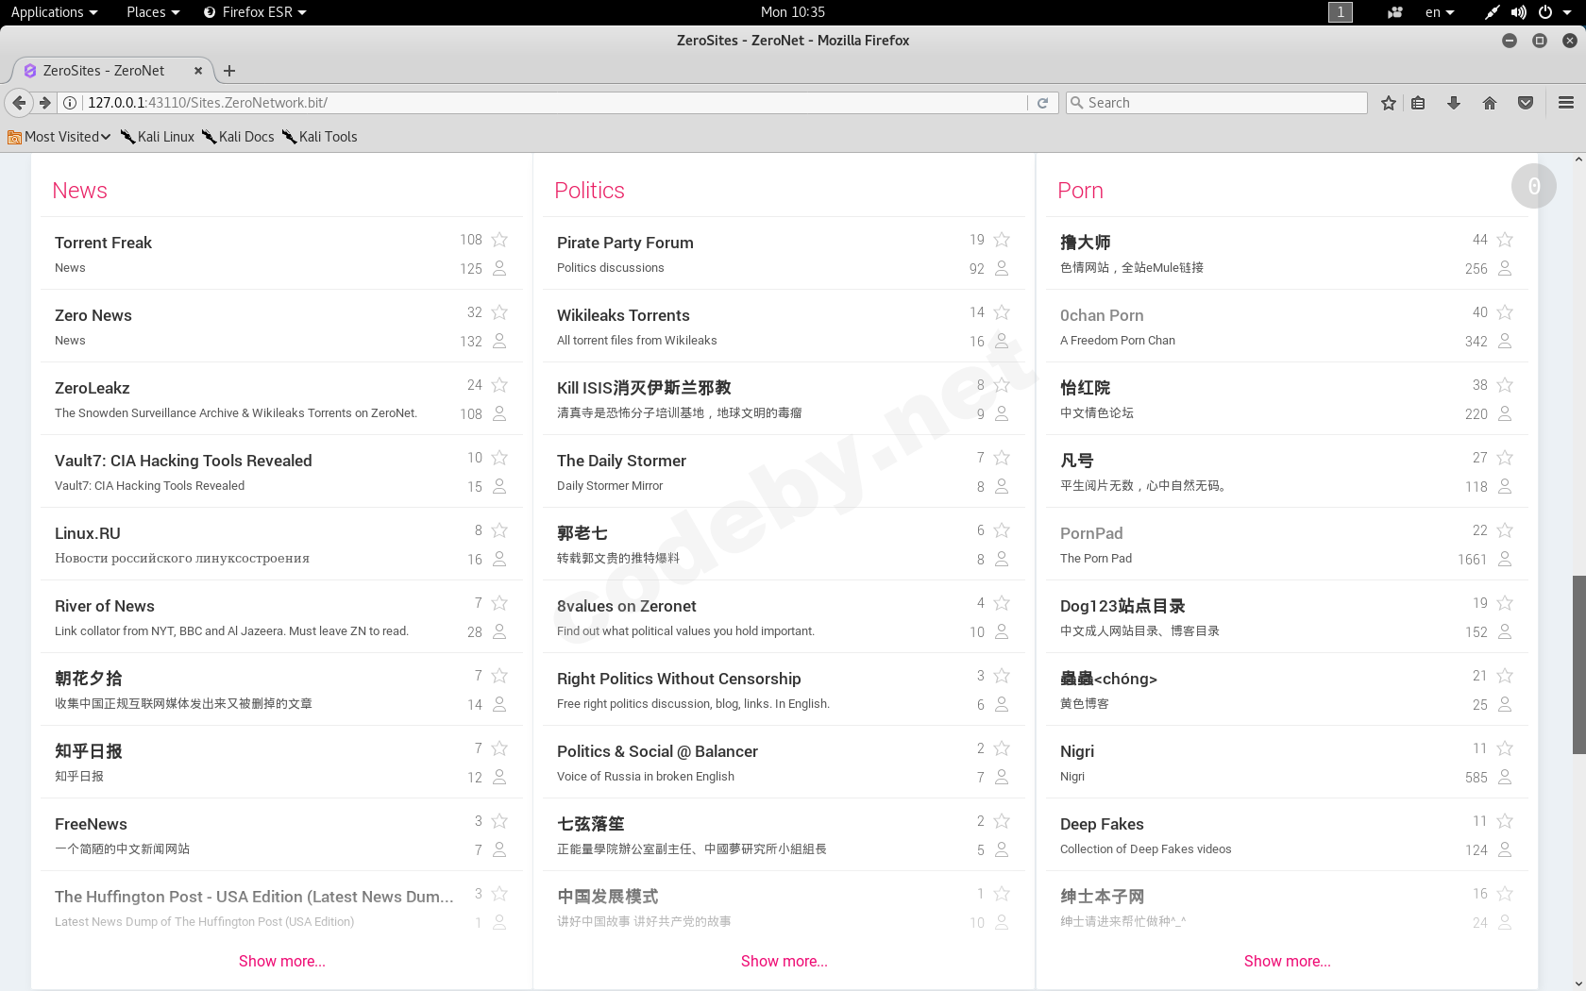Save page to Pocket

pos(1526,102)
